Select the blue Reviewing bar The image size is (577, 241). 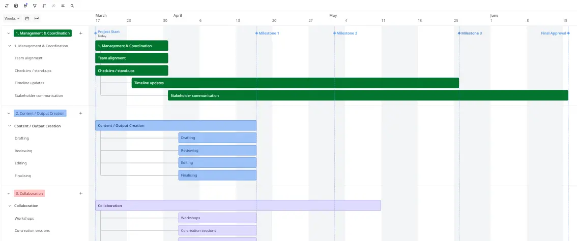click(217, 150)
